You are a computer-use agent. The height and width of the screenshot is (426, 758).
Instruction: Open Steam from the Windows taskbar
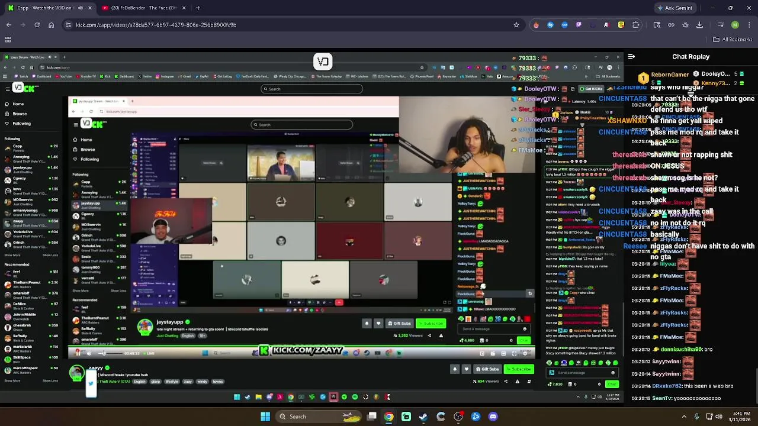click(x=423, y=417)
